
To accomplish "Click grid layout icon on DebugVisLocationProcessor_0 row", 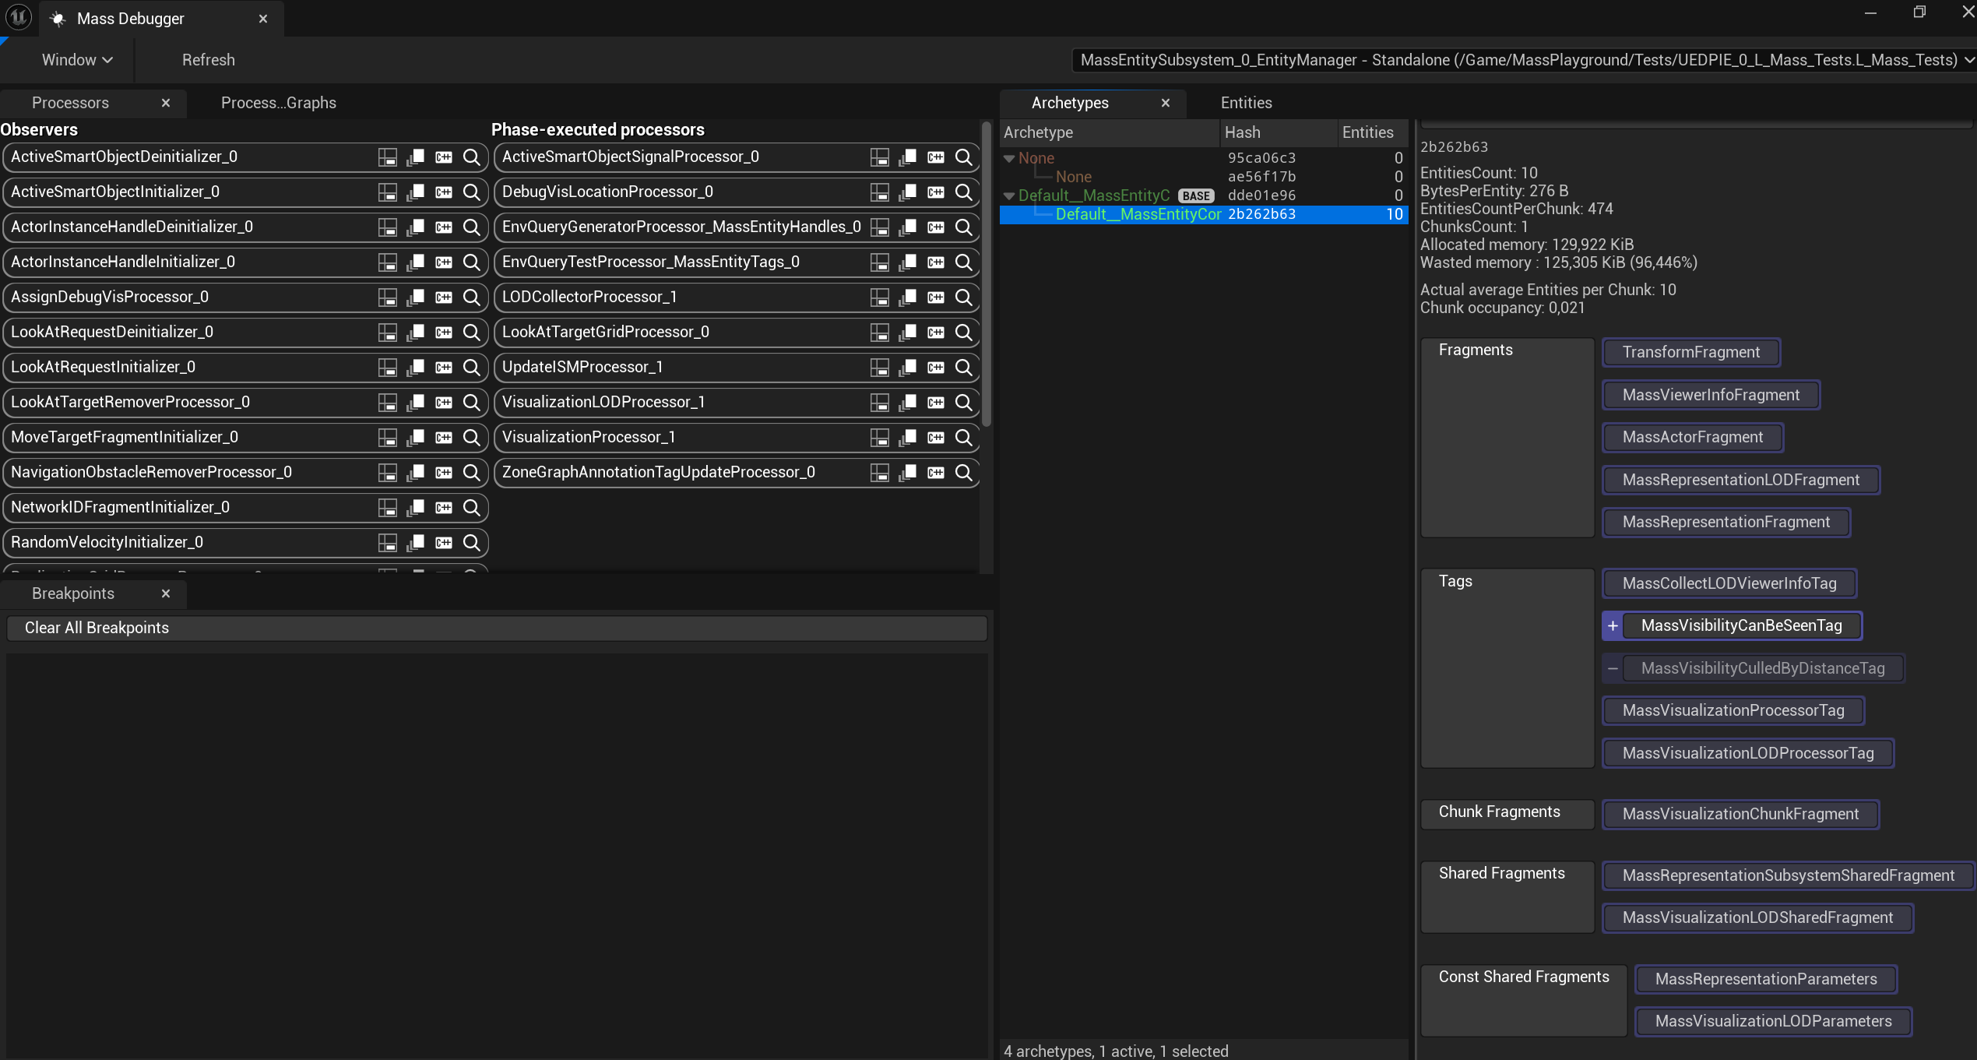I will point(879,192).
